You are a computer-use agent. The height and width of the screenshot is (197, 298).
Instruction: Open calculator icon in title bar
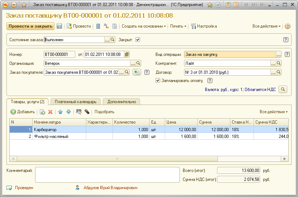[229, 5]
